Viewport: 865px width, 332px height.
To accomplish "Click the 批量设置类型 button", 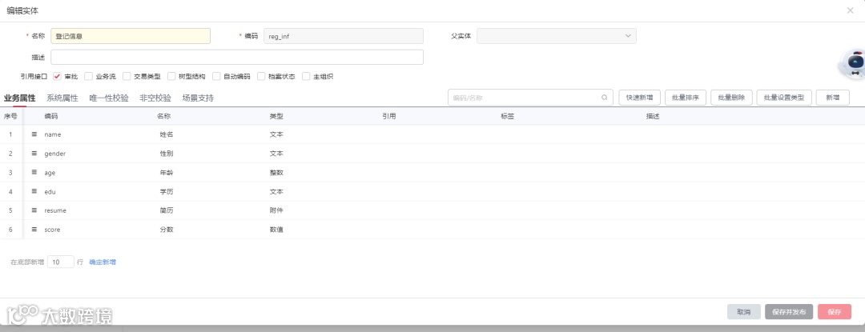I will (784, 98).
